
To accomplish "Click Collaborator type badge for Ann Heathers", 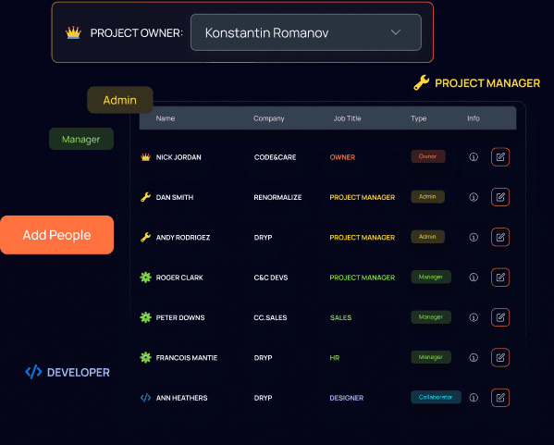I will pyautogui.click(x=436, y=397).
